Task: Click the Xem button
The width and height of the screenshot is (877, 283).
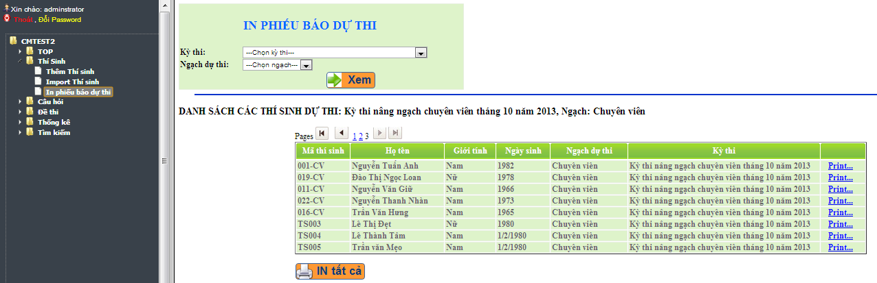Action: pyautogui.click(x=351, y=79)
